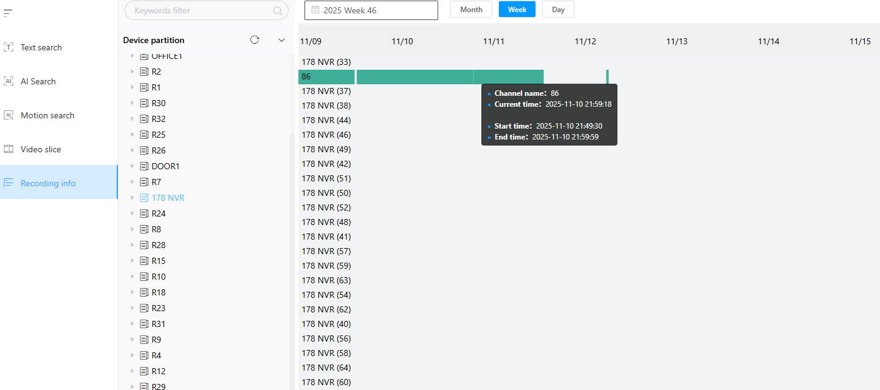Expand the R2 device tree node
The width and height of the screenshot is (880, 390).
point(132,72)
